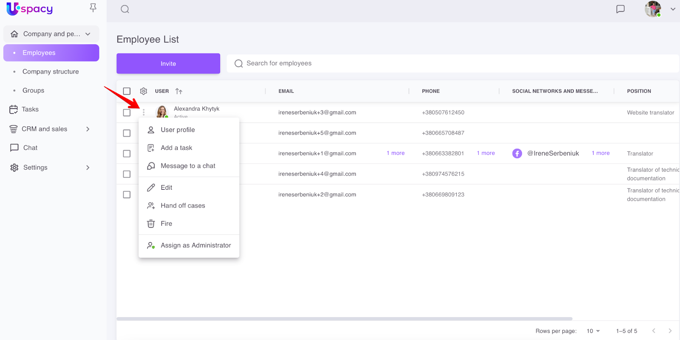Open Tasks from the sidebar

point(30,110)
